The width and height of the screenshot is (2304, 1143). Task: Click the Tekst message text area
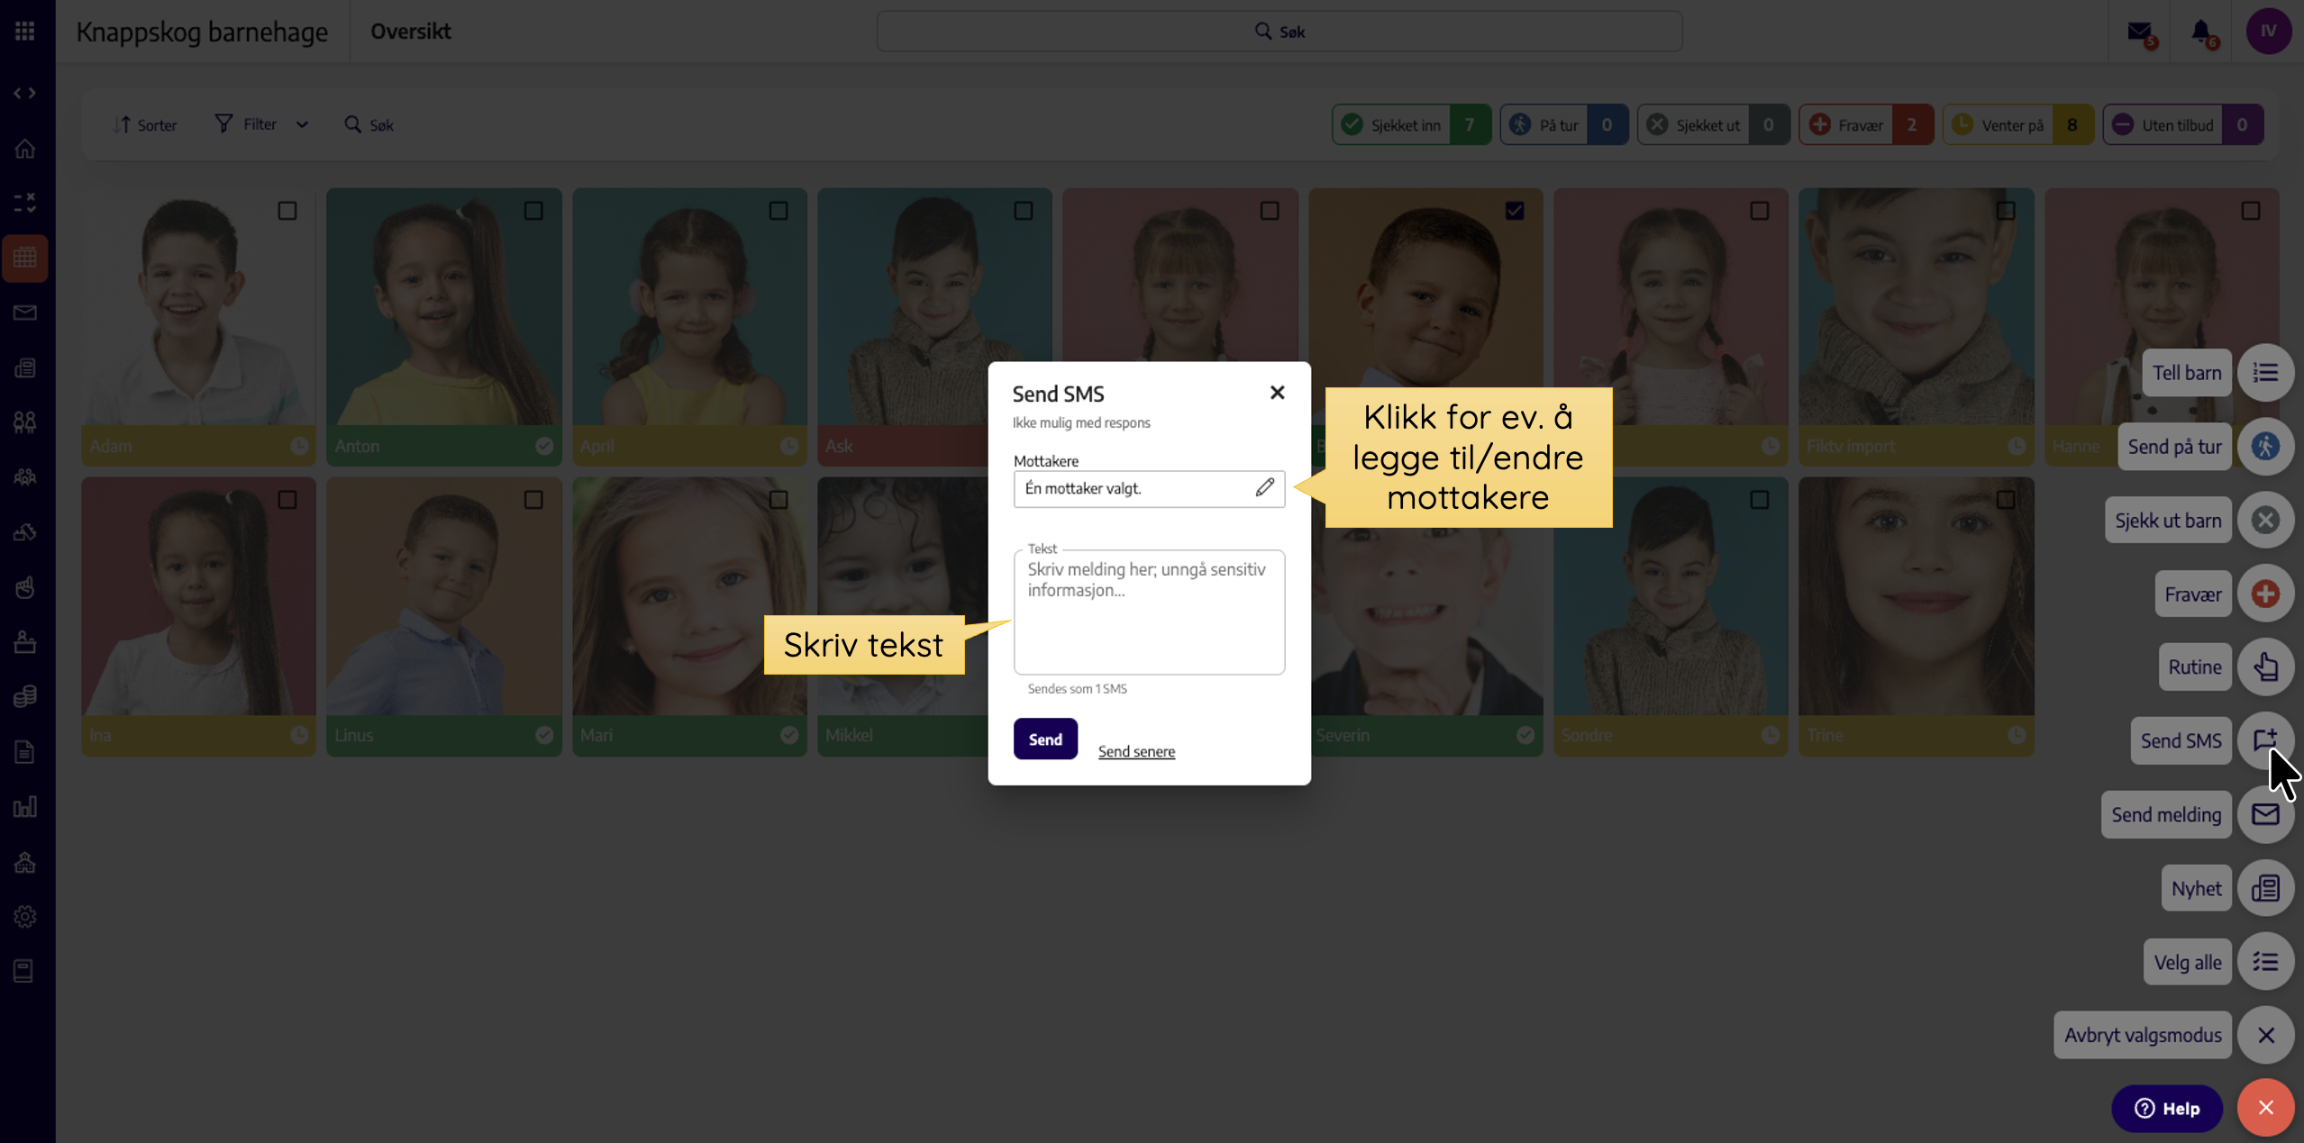[1149, 612]
